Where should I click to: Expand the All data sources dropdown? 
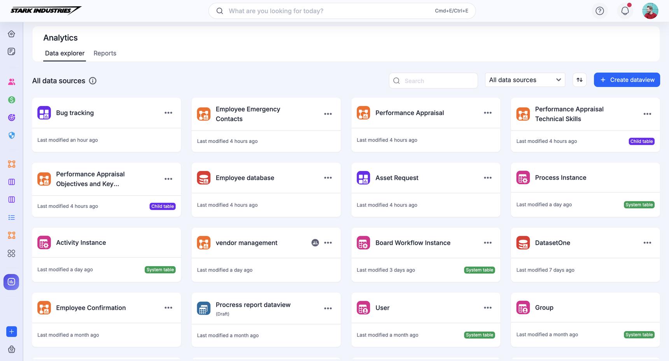525,80
